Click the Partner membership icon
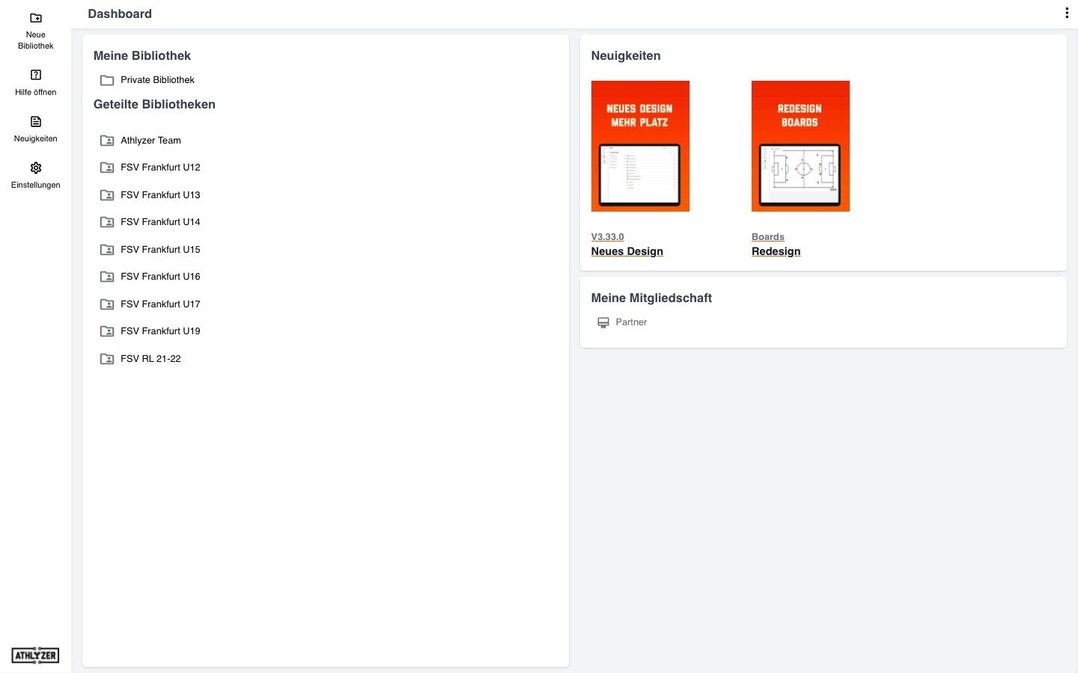 click(603, 322)
